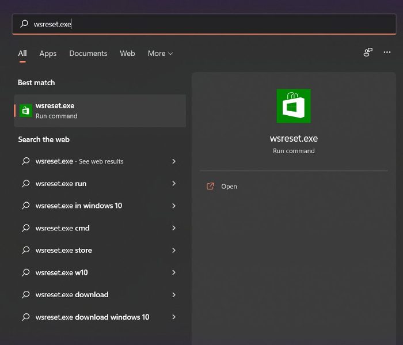The image size is (403, 345).
Task: Open the three-dot more options menu
Action: [x=387, y=52]
